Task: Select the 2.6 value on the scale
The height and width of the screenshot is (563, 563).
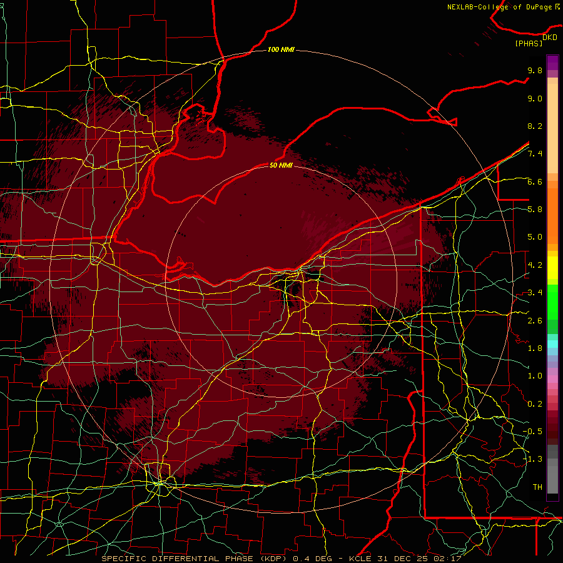Action: pyautogui.click(x=535, y=321)
